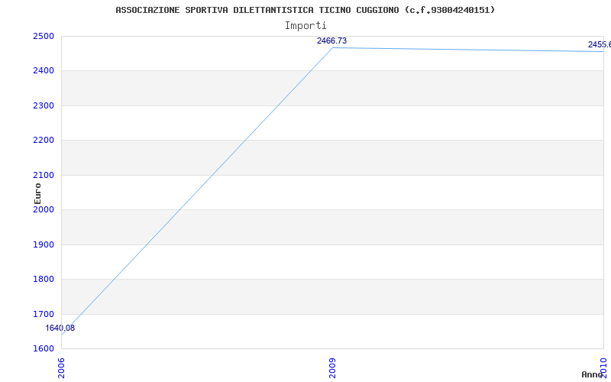Select the 1640.08 data point label

point(60,328)
